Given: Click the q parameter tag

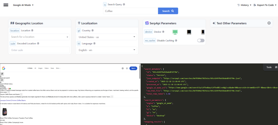Looking at the screenshot, I should (105, 4).
